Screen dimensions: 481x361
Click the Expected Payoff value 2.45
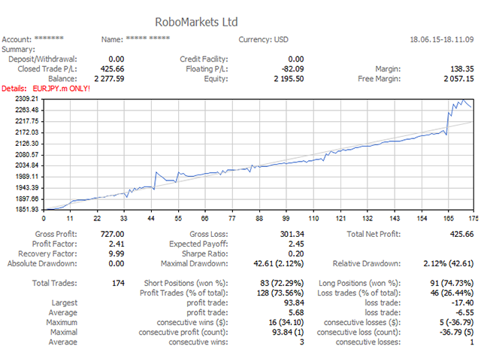[296, 244]
